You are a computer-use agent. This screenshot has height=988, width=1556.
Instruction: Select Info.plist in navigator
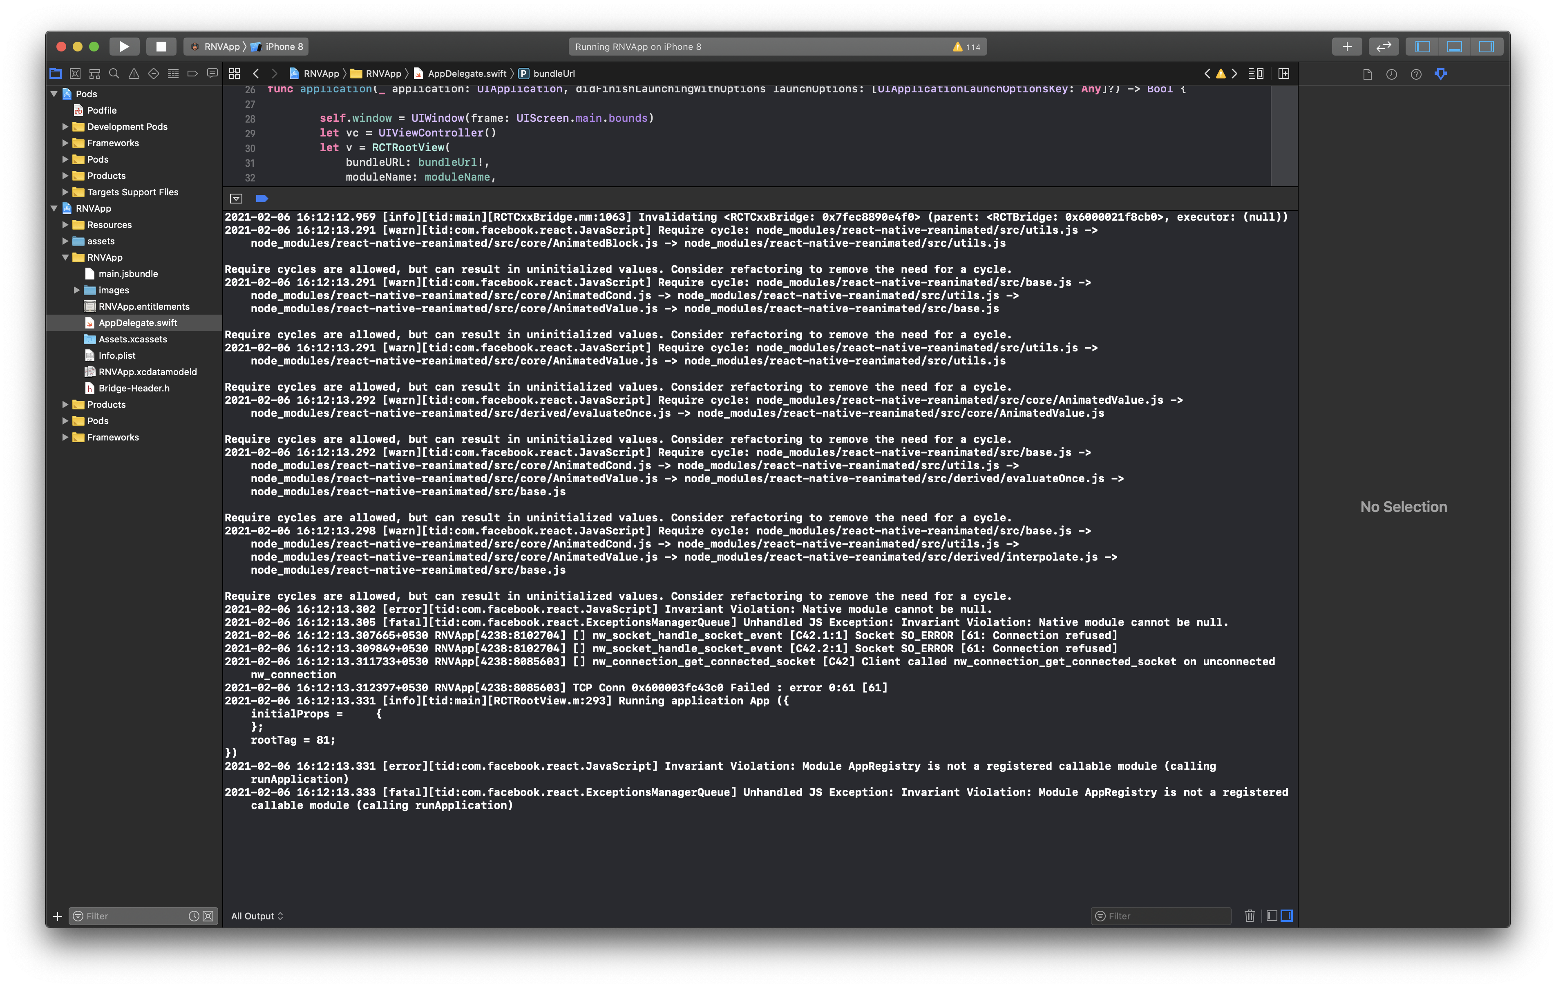point(116,355)
